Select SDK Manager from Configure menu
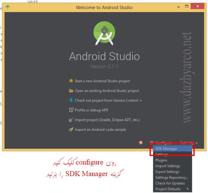 click(x=166, y=149)
